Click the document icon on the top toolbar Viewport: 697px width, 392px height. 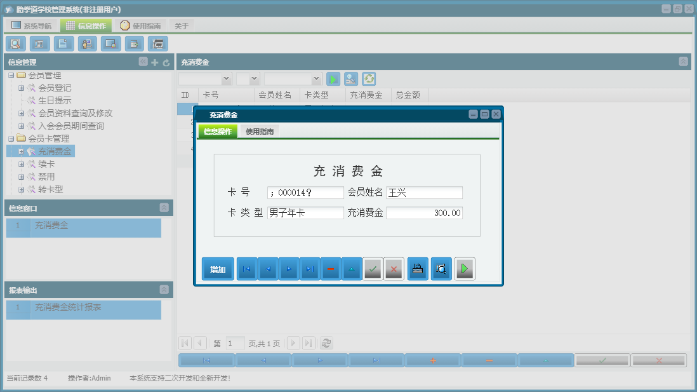(63, 43)
